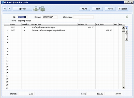Click the Starpība value 0.00
Viewport: 134px width, 98px height.
(x=26, y=94)
